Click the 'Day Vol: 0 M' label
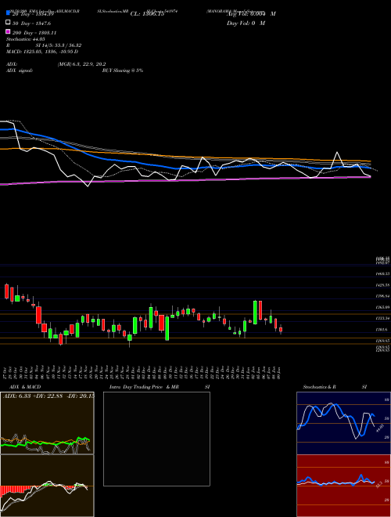This screenshot has width=391, height=517. point(246,23)
